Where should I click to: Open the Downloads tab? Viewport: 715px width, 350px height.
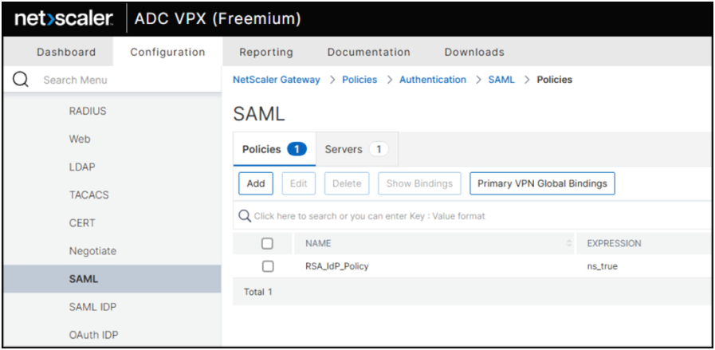[x=474, y=52]
